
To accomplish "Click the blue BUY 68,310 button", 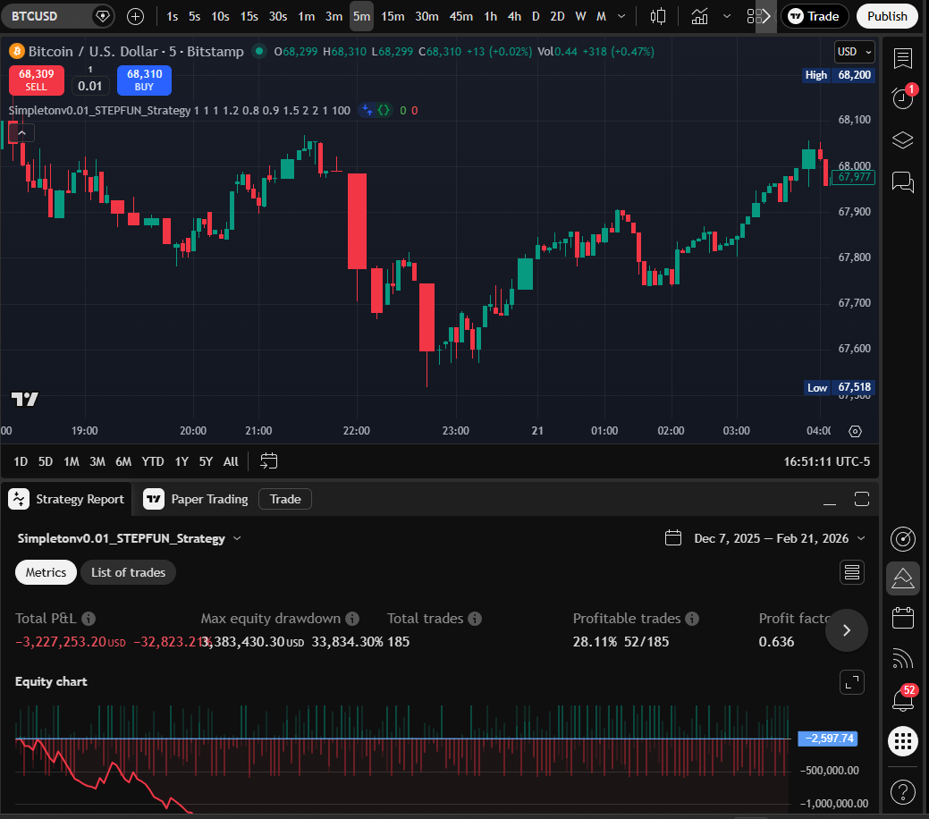I will pos(144,80).
